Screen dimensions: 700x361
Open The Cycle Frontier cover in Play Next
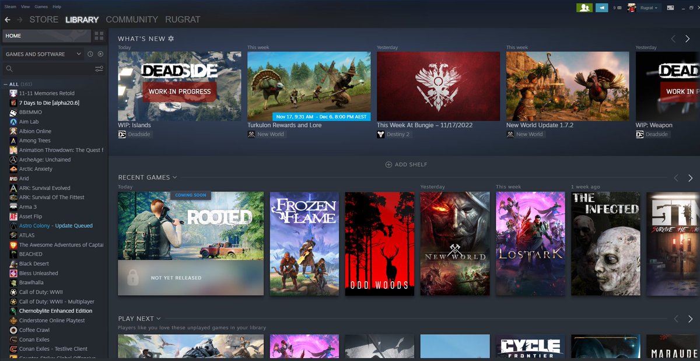[530, 346]
